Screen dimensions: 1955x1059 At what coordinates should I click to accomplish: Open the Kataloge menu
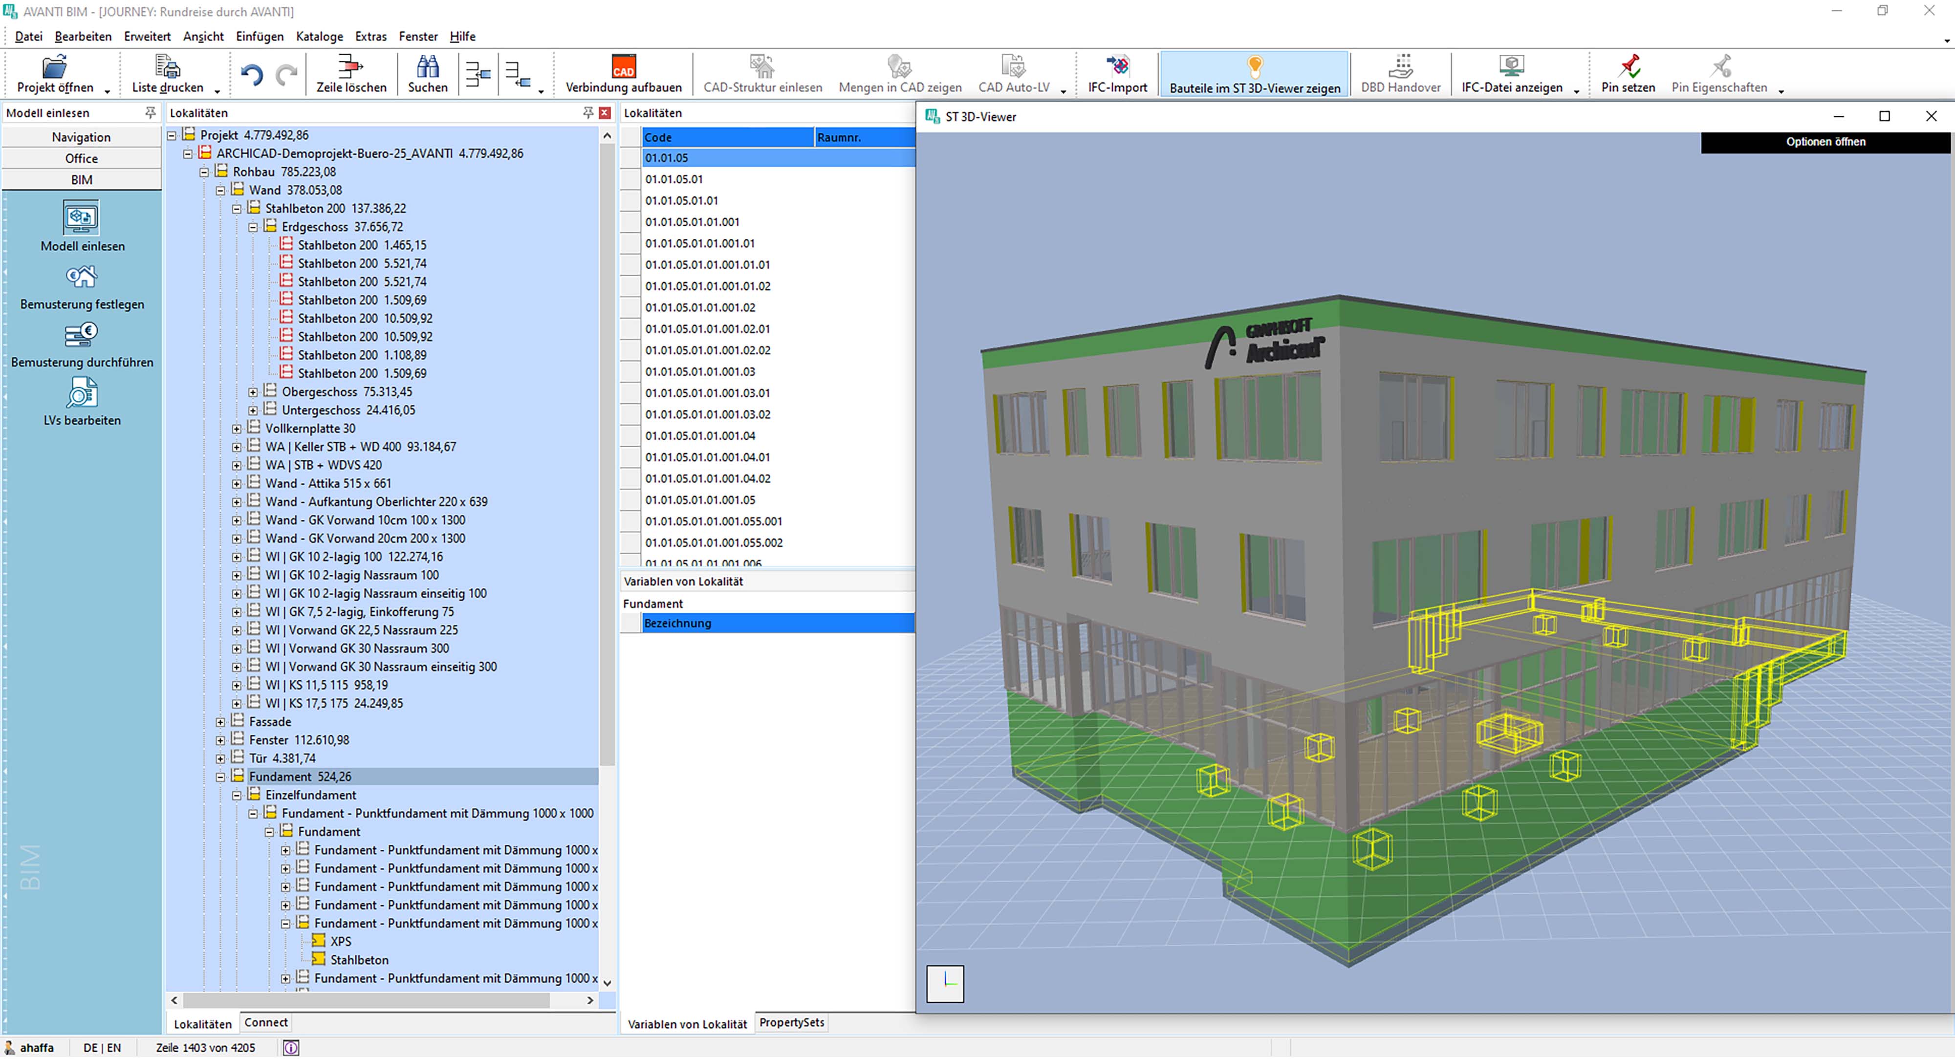point(319,37)
